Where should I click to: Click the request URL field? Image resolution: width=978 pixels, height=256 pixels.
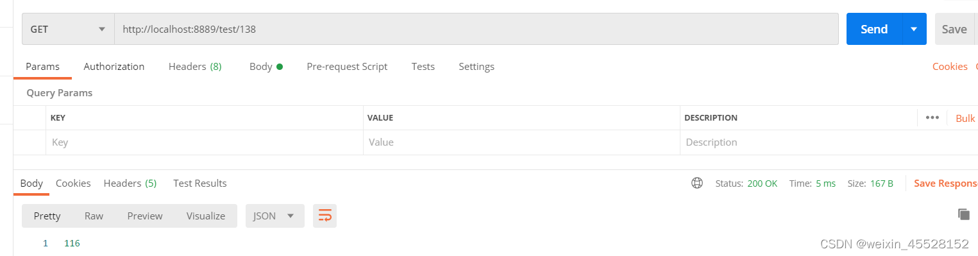(476, 29)
